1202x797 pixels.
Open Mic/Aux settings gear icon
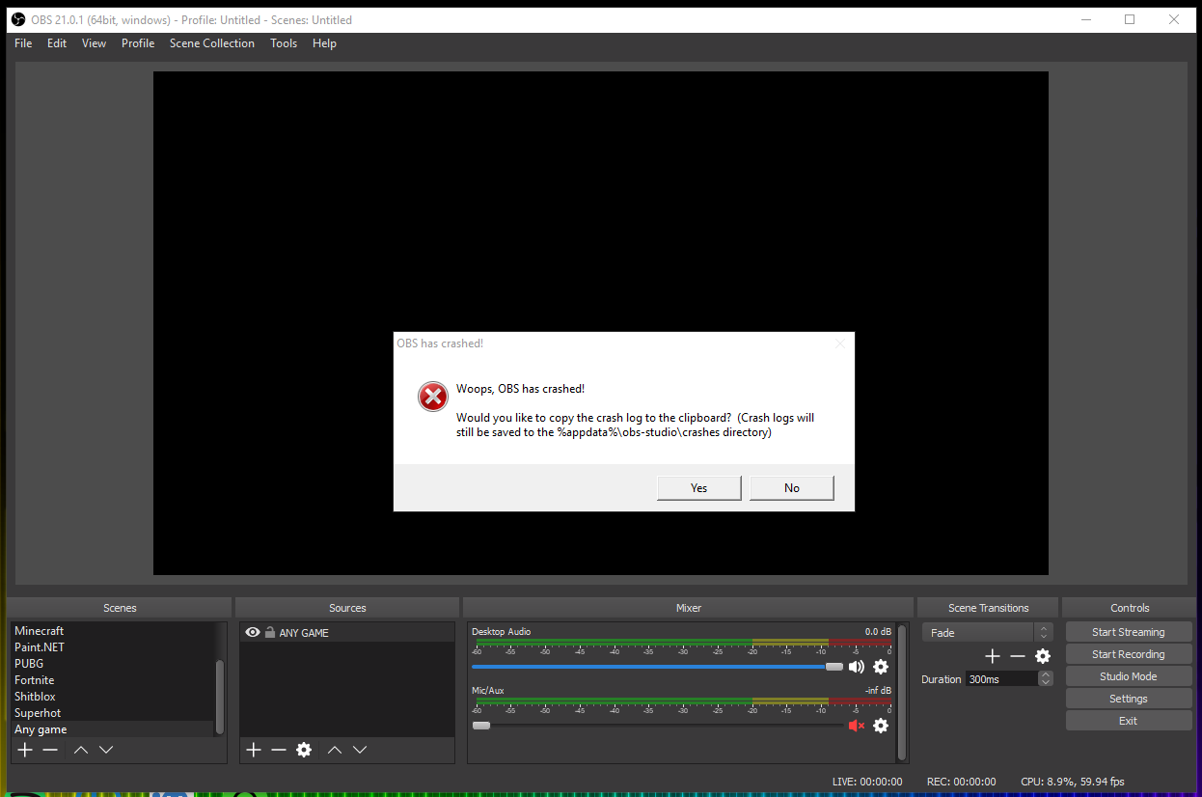[x=881, y=726]
